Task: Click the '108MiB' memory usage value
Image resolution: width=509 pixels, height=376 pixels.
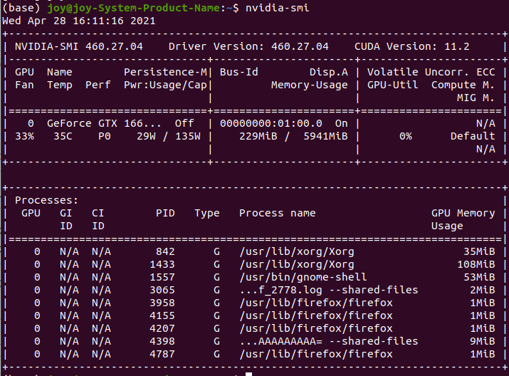Action: tap(476, 264)
